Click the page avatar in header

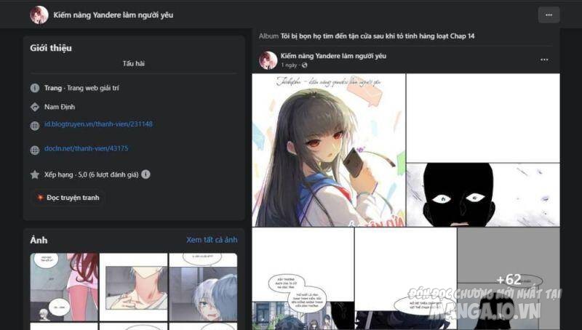(x=39, y=15)
